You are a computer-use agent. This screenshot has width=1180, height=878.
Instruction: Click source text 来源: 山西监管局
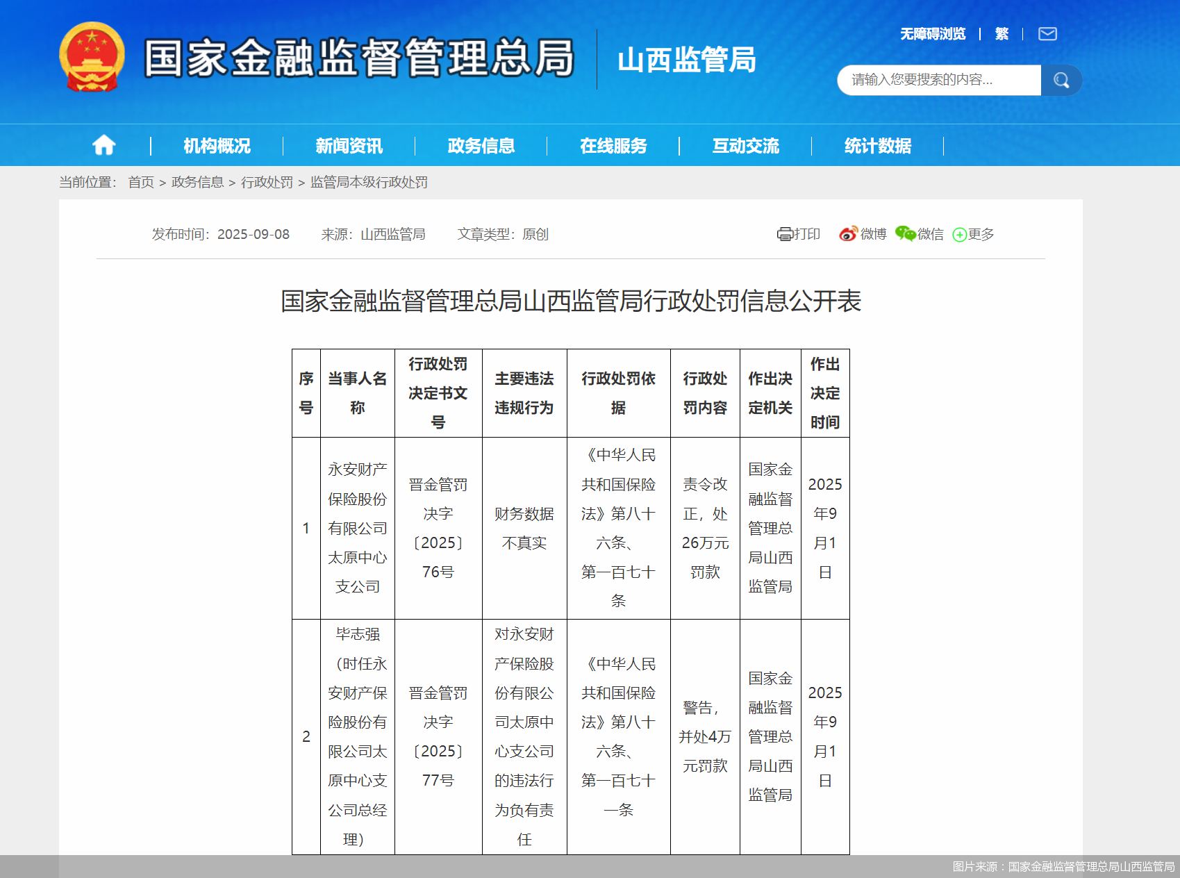click(373, 234)
